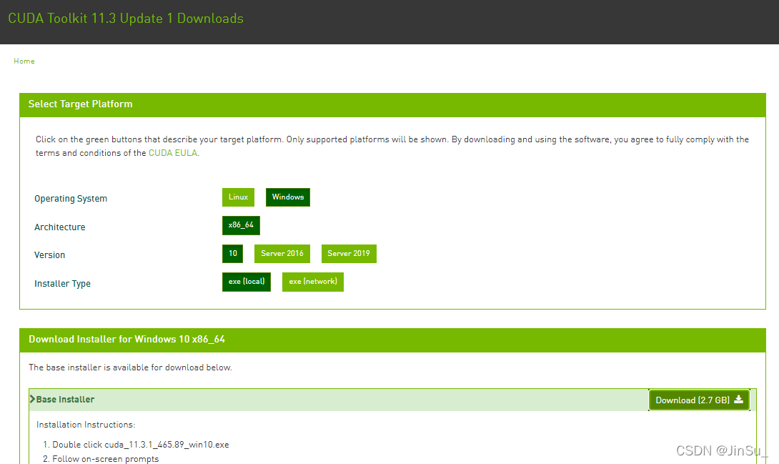Click the Operating System label
This screenshot has height=464, width=779.
click(x=71, y=198)
